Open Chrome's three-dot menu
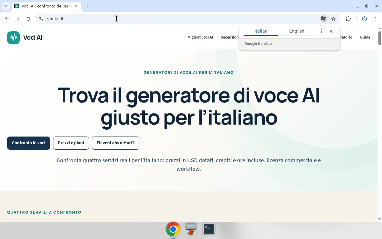 [x=375, y=19]
